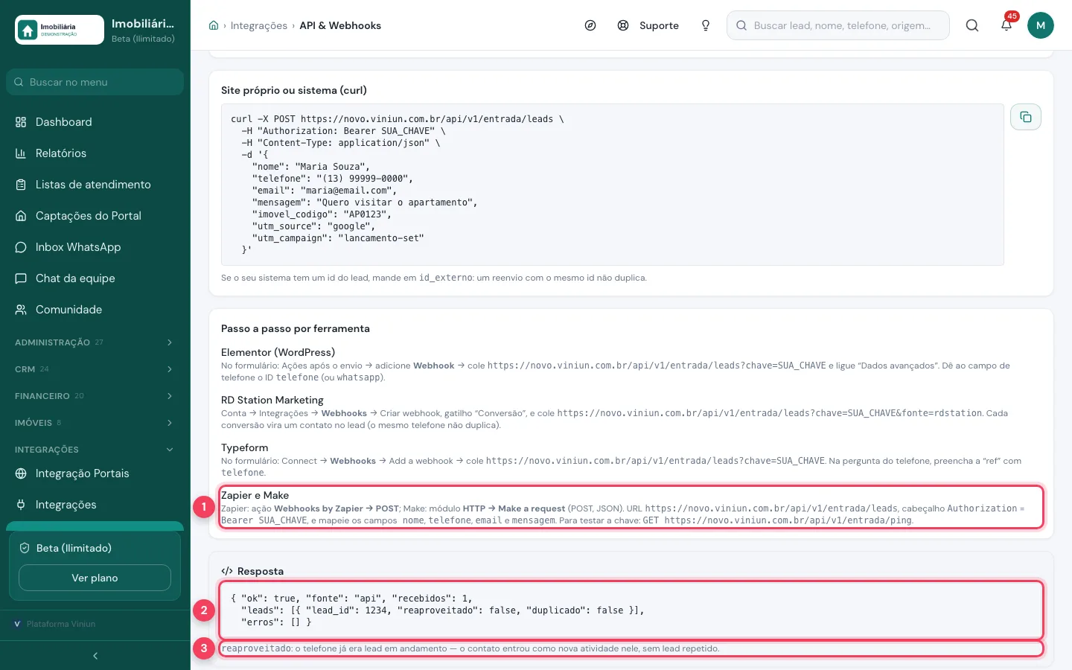This screenshot has height=670, width=1072.
Task: Click Plataforma Viniun footer link
Action: pos(61,624)
